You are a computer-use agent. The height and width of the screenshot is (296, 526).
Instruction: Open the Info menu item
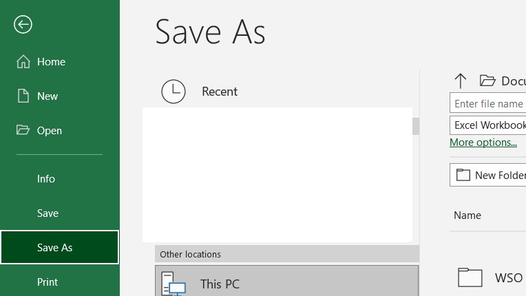point(46,179)
